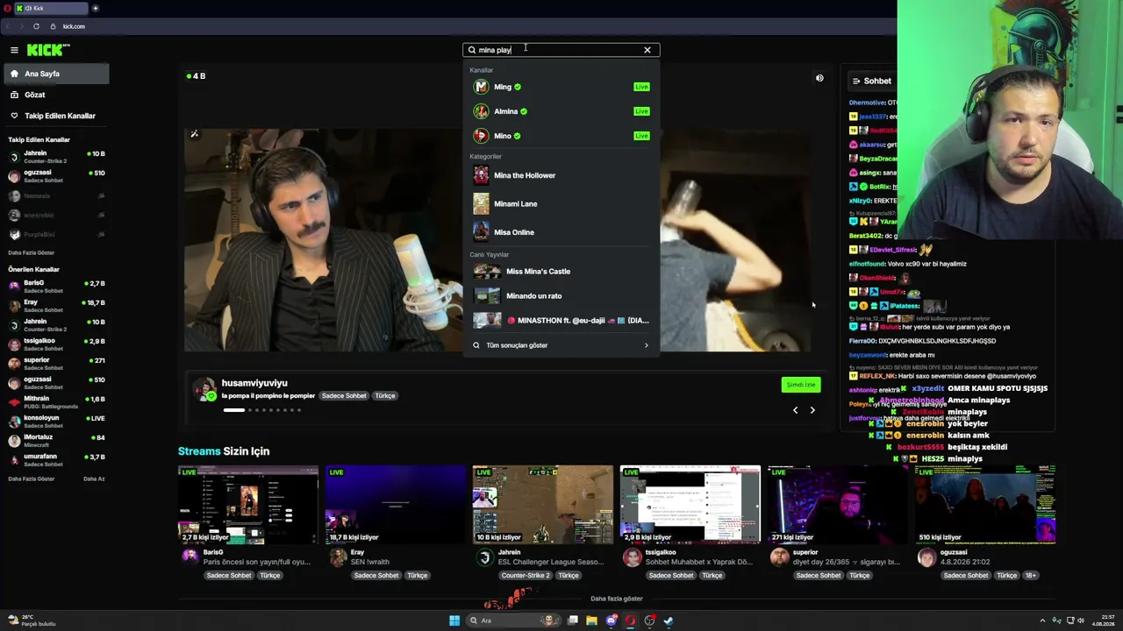Open Mithrain channel in the sidebar
Screen dimensions: 1123x631
(56, 402)
